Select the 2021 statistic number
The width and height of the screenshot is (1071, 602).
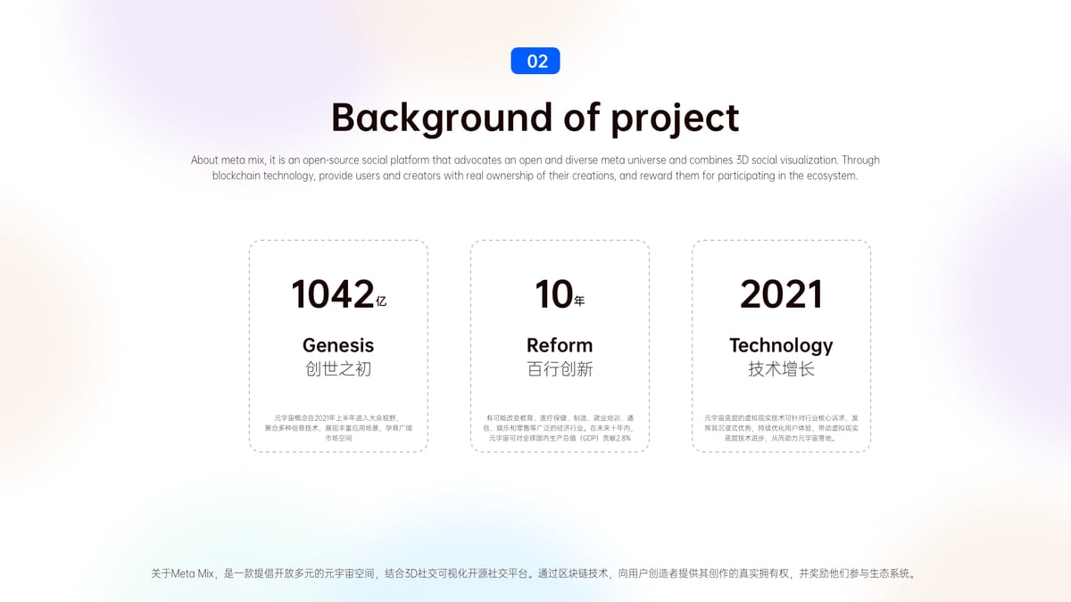(x=781, y=294)
